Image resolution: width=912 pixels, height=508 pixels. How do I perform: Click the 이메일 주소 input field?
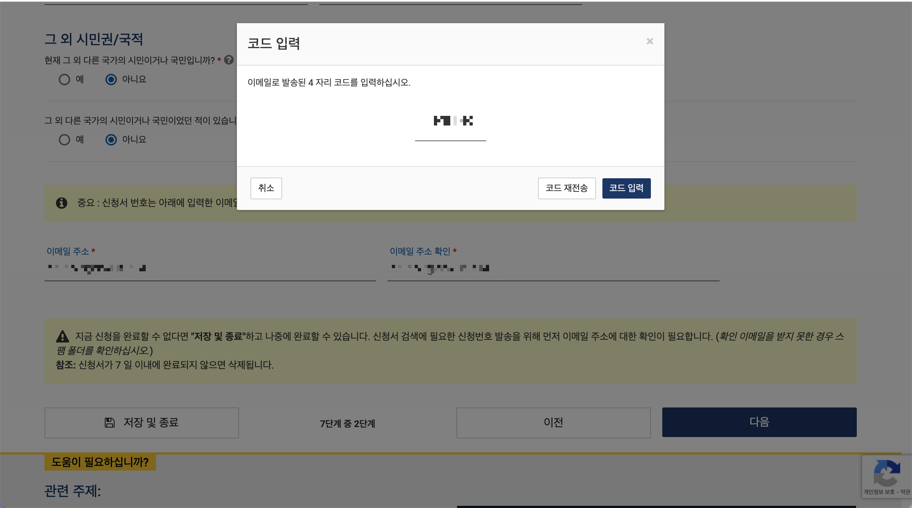[x=210, y=268]
